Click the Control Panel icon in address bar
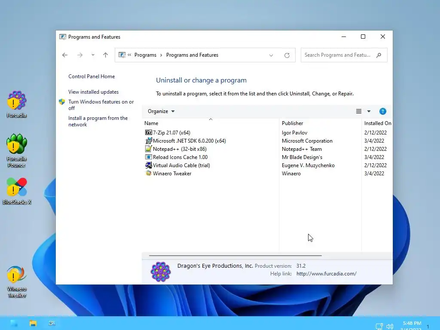Viewport: 440px width, 330px height. [x=122, y=55]
